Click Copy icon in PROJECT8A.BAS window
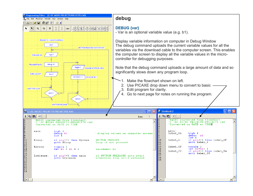This screenshot has width=253, height=196. pyautogui.click(x=30, y=116)
